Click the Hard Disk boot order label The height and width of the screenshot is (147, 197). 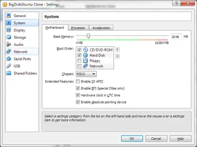tap(97, 55)
